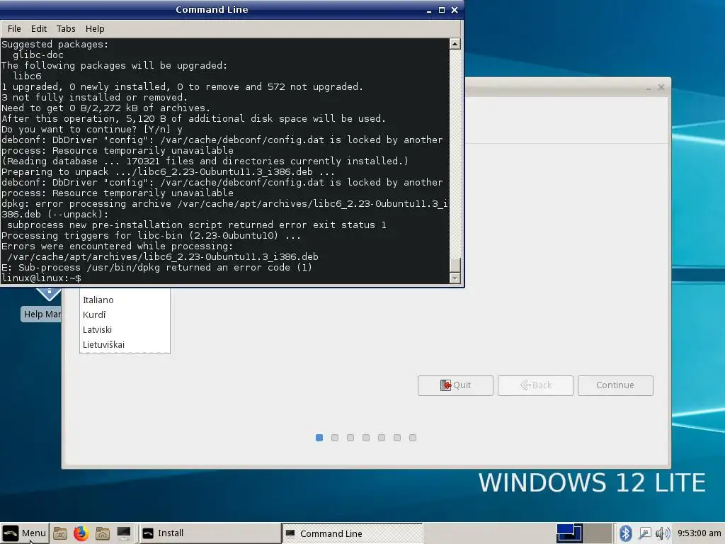This screenshot has height=544, width=725.
Task: Minimize the Install window
Action: [649, 87]
